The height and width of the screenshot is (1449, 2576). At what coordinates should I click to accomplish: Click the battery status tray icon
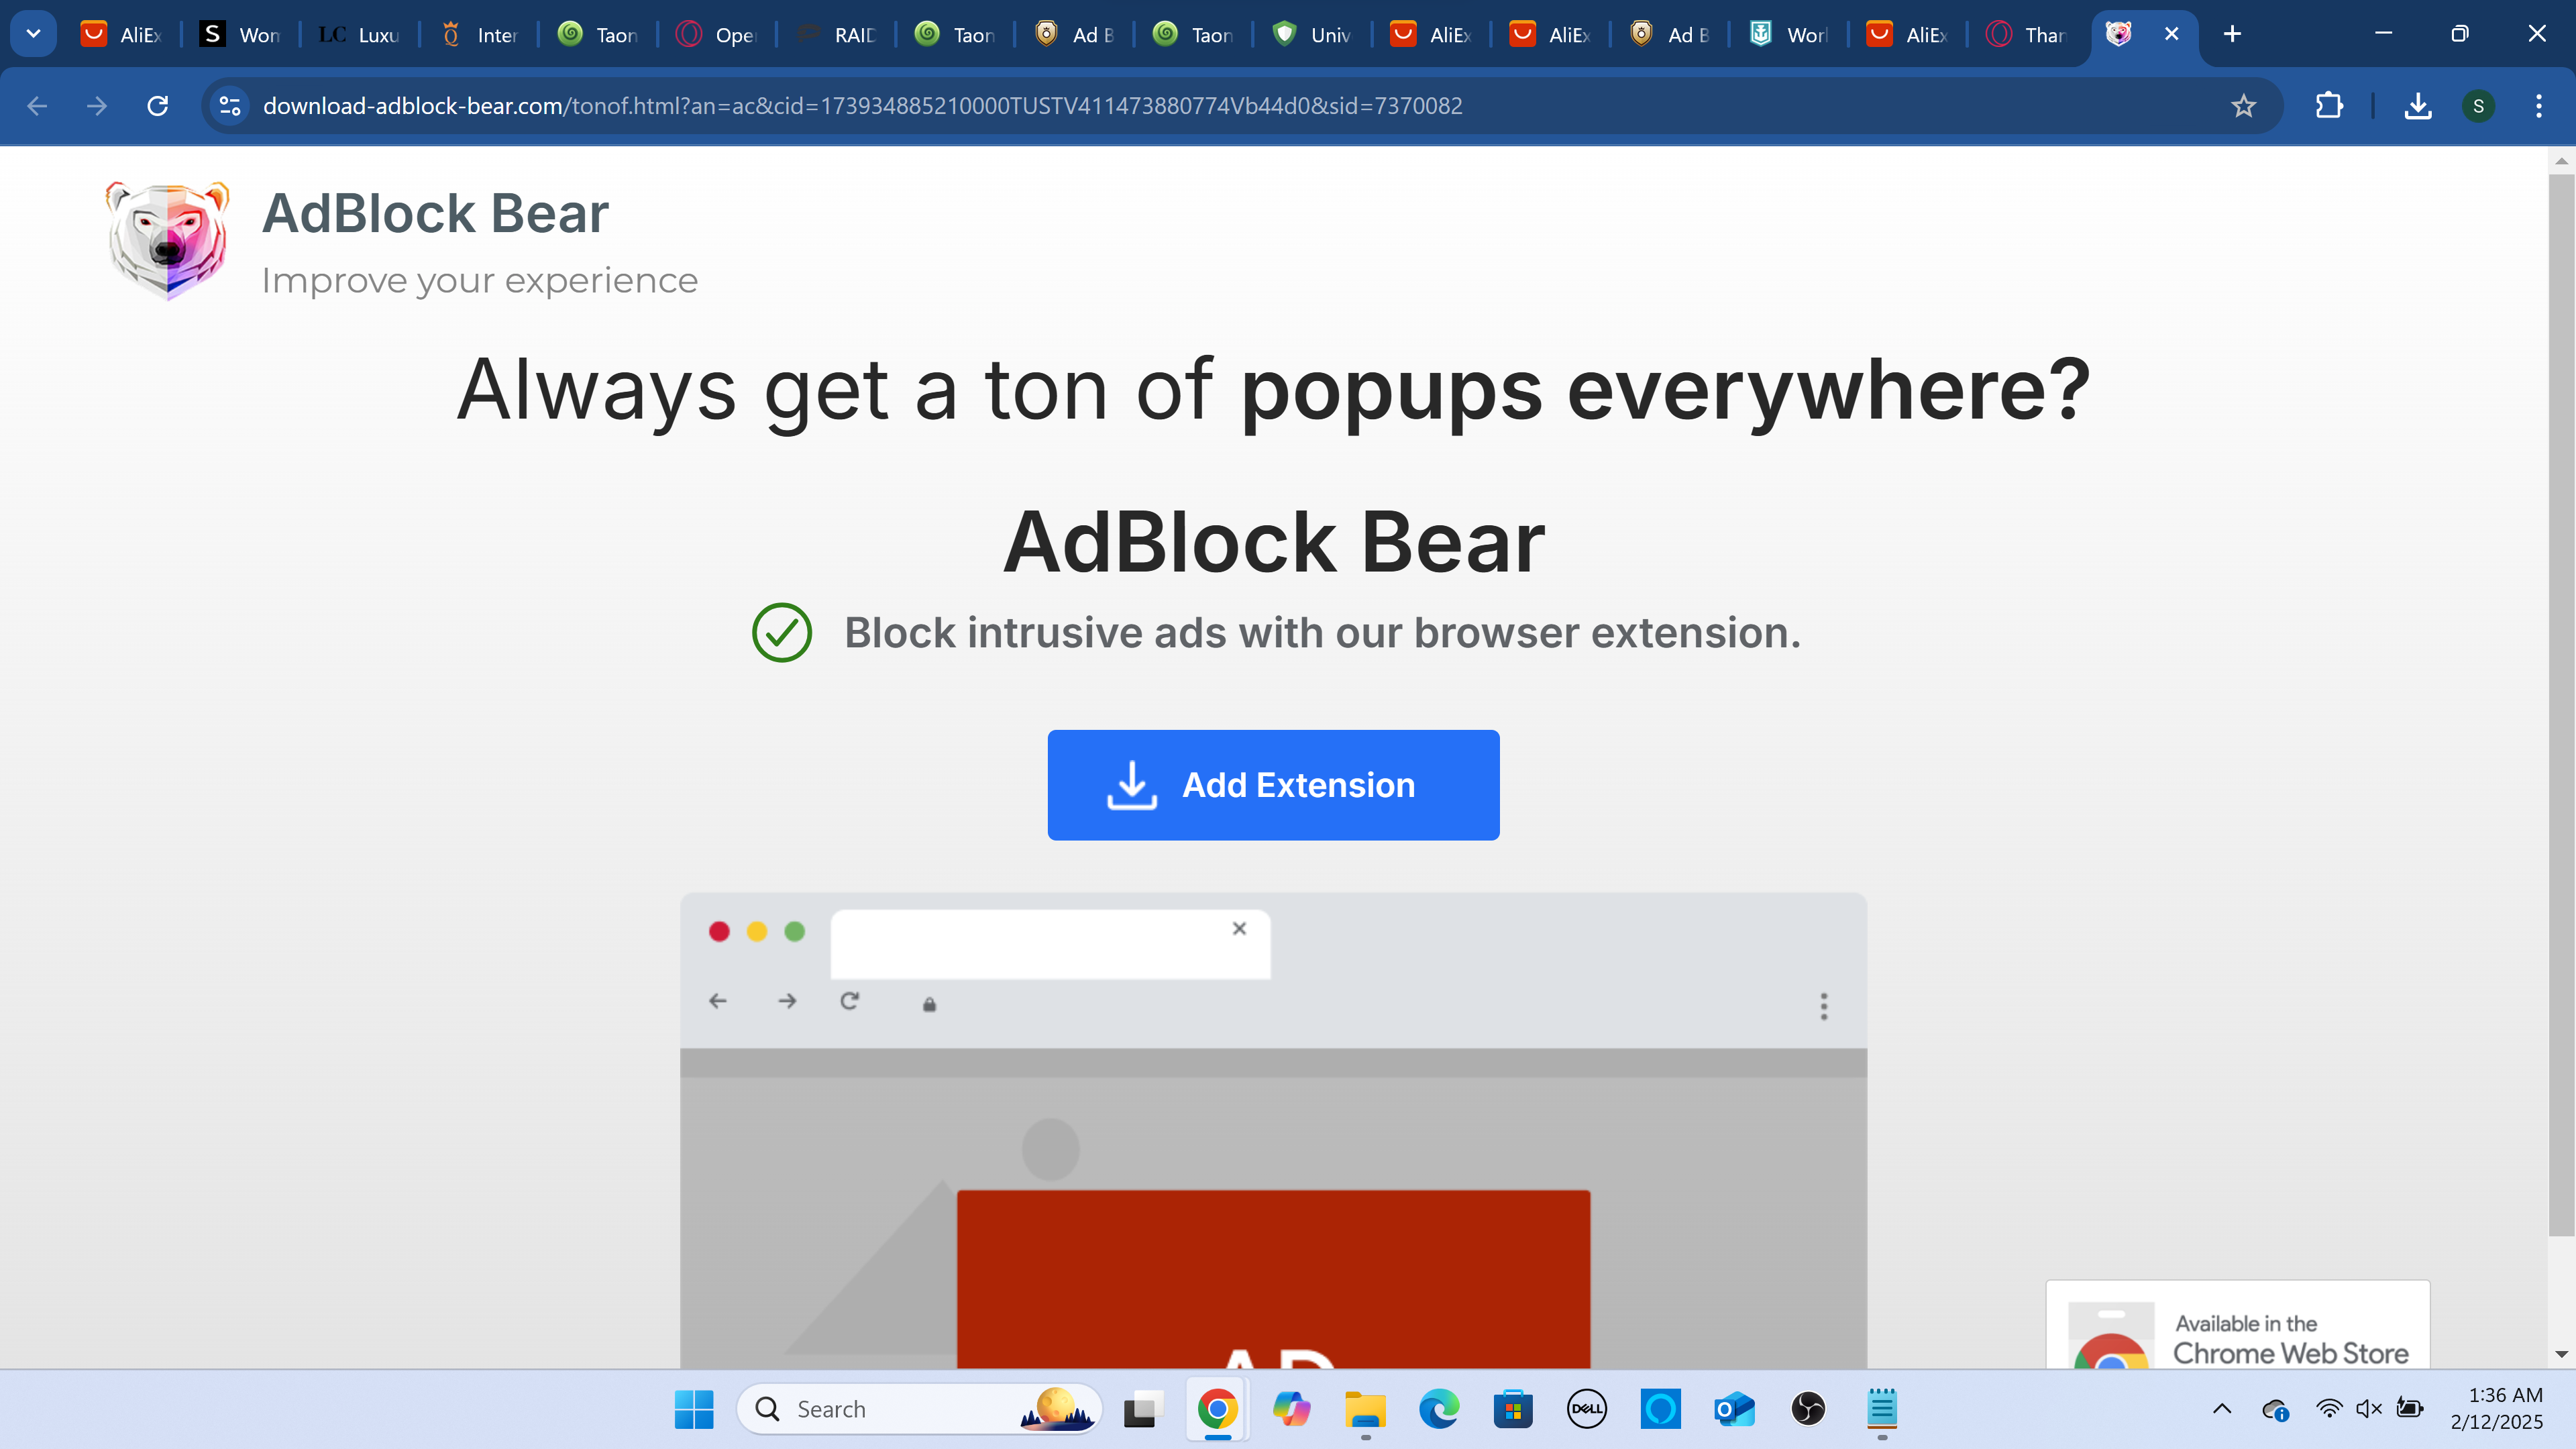2410,1409
